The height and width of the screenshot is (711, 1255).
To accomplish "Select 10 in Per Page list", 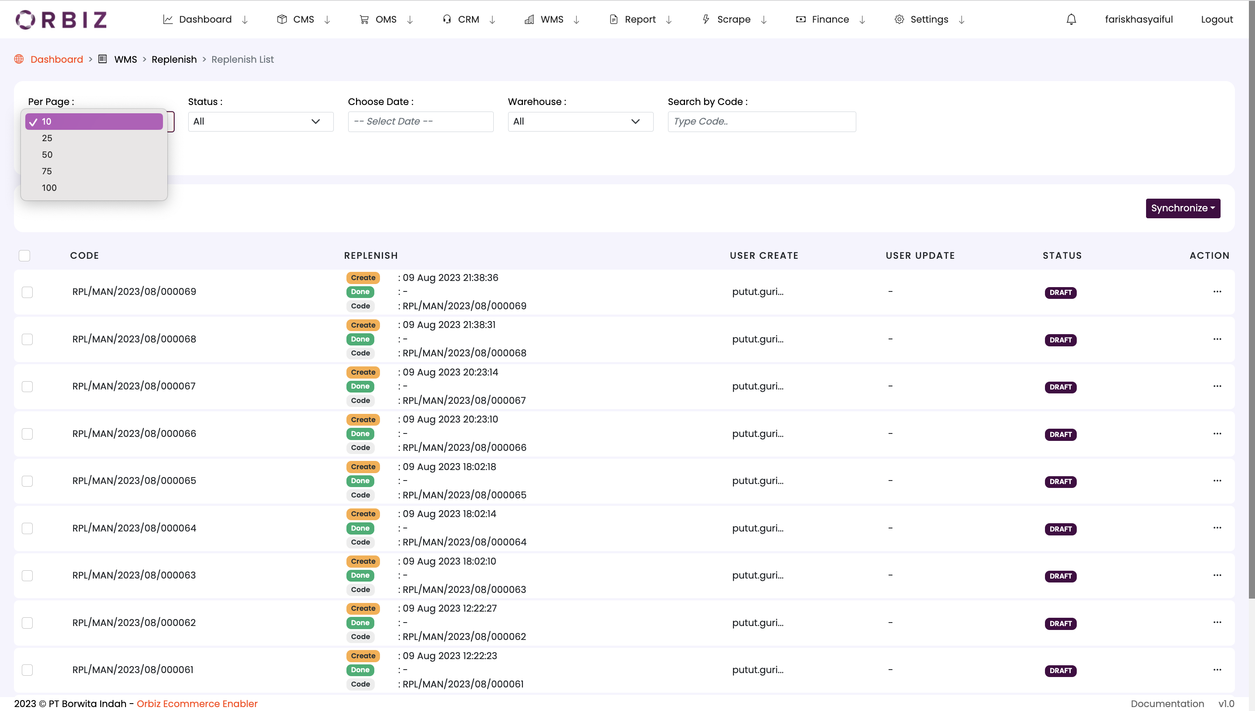I will pos(94,122).
